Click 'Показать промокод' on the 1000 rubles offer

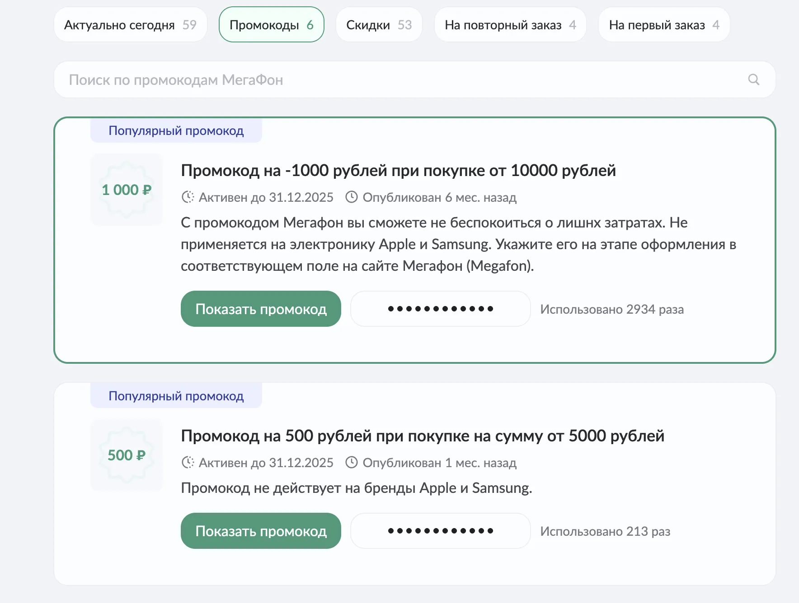click(261, 309)
